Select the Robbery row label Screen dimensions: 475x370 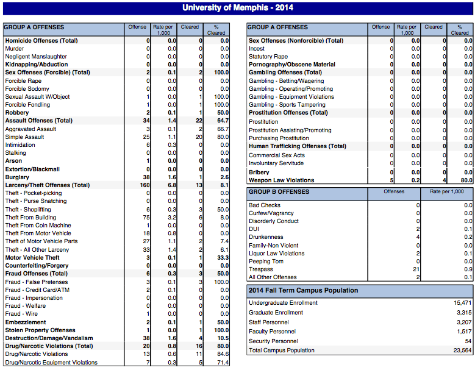pyautogui.click(x=17, y=113)
